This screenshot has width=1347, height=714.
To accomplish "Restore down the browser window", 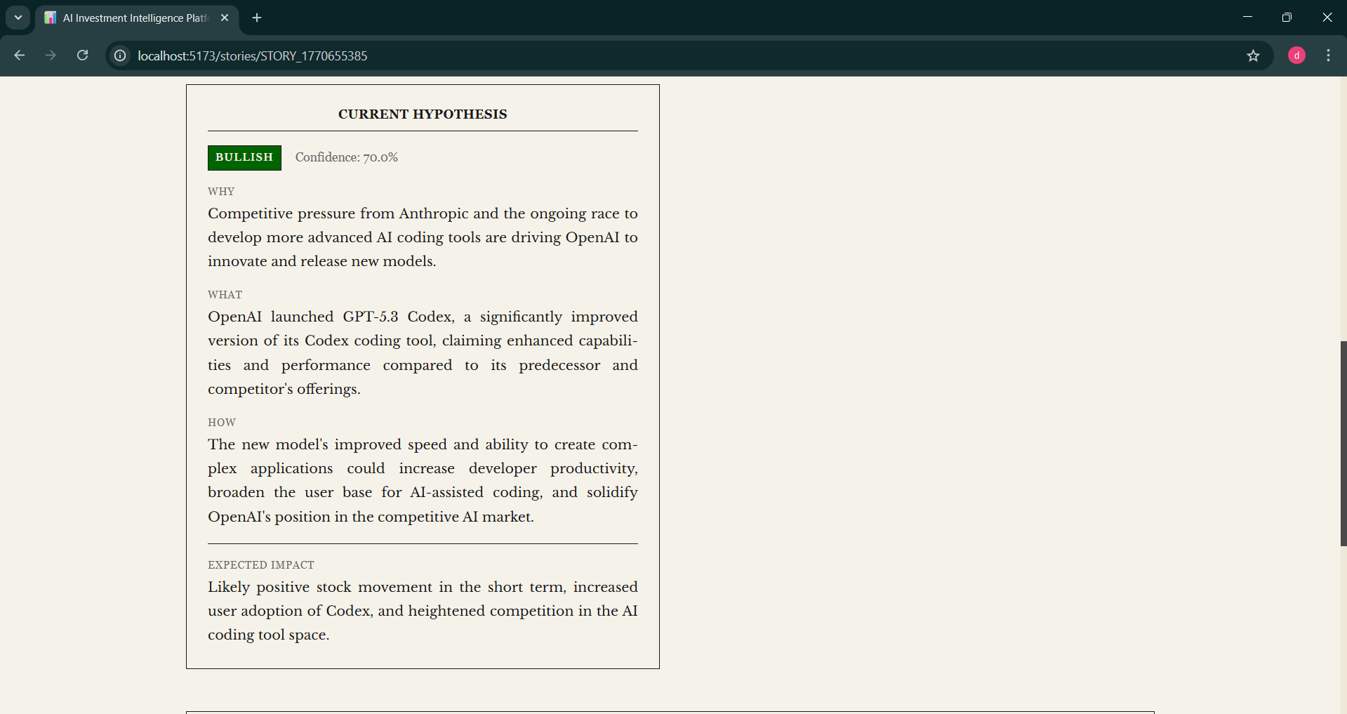I will pyautogui.click(x=1287, y=17).
